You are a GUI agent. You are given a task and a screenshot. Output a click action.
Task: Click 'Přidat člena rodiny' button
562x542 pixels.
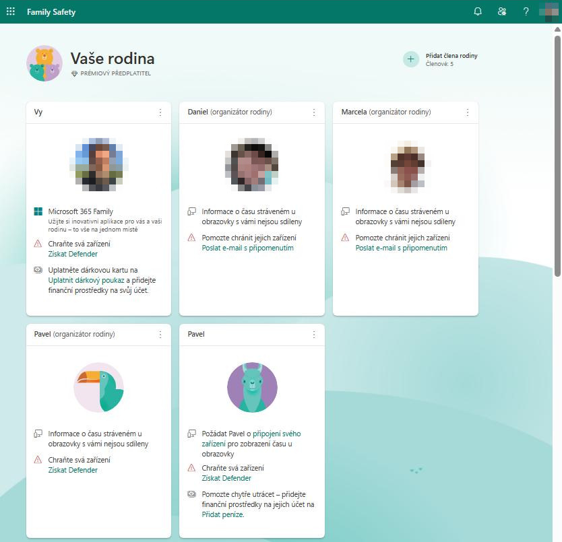441,59
